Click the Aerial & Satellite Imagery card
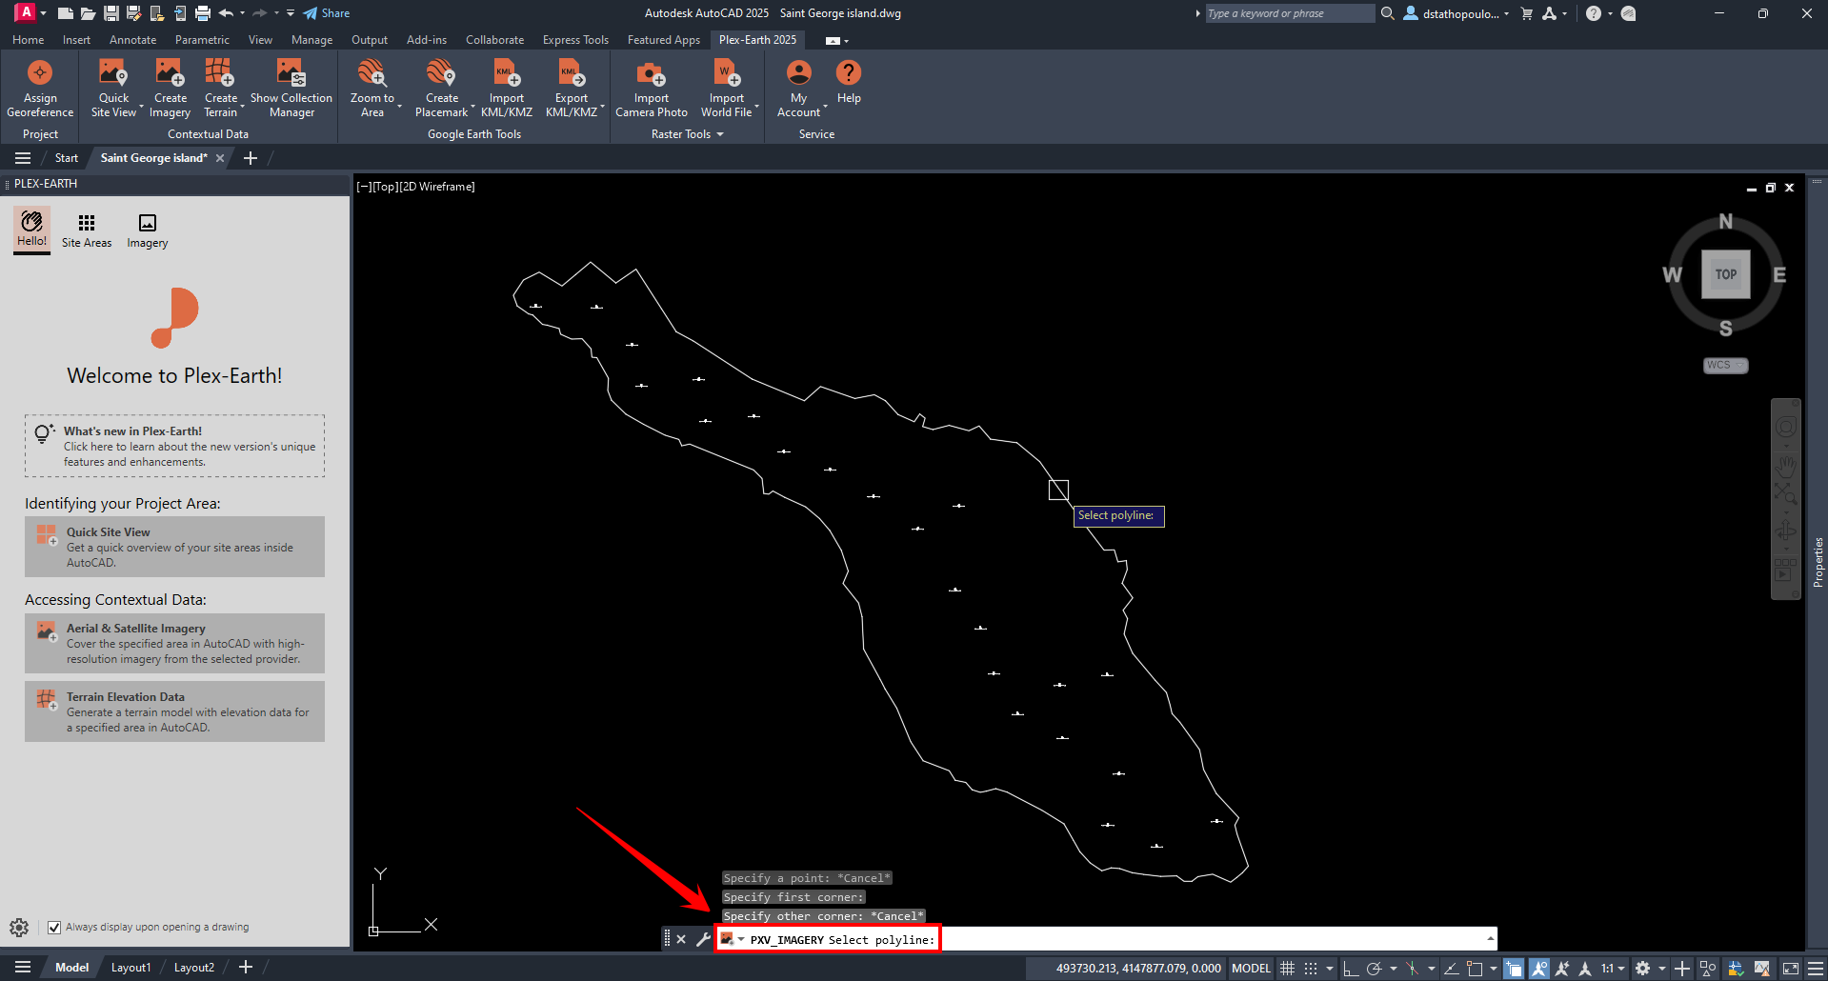Viewport: 1828px width, 981px height. coord(175,644)
